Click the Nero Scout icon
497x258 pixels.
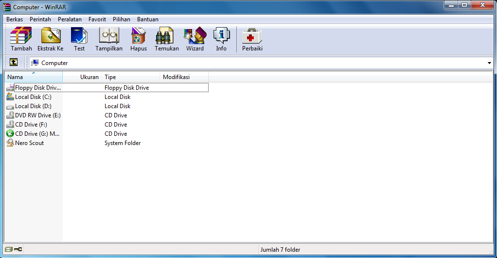pos(10,143)
